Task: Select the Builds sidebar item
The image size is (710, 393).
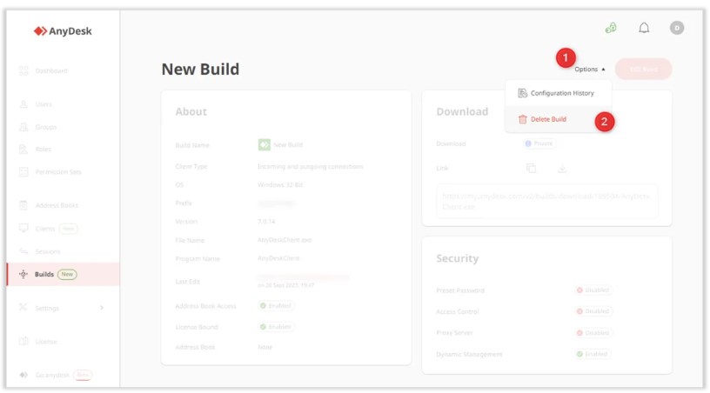Action: (64, 274)
